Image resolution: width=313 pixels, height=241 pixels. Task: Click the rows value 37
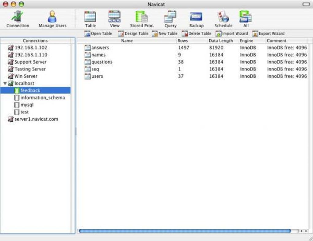point(181,76)
